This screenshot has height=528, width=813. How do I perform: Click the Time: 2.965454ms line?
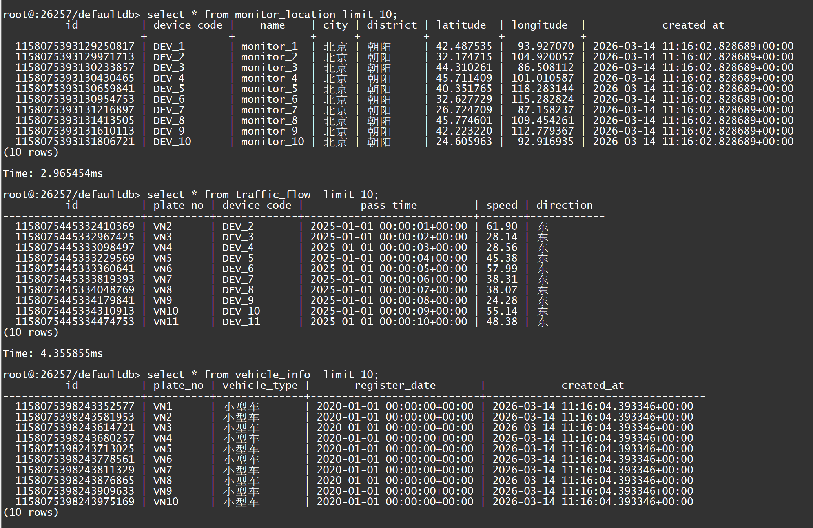[x=53, y=173]
